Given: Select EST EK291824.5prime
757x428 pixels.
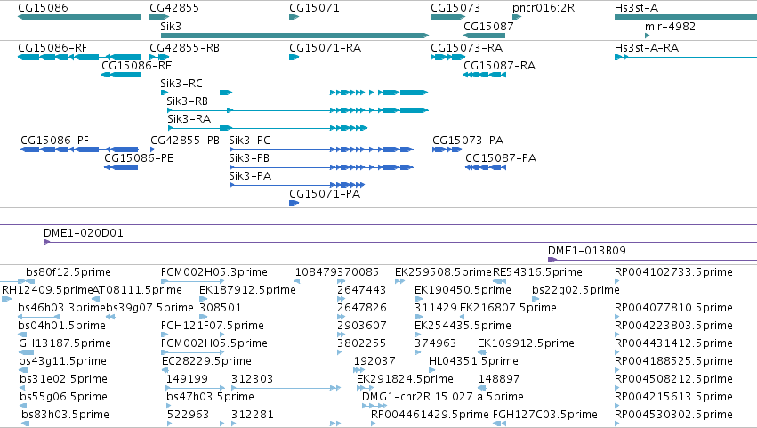Looking at the screenshot, I should pyautogui.click(x=405, y=380).
